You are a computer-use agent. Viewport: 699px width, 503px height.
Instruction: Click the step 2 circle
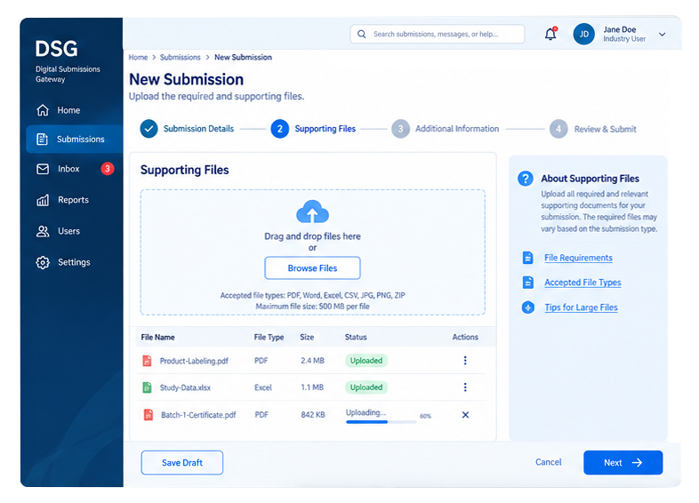click(279, 129)
